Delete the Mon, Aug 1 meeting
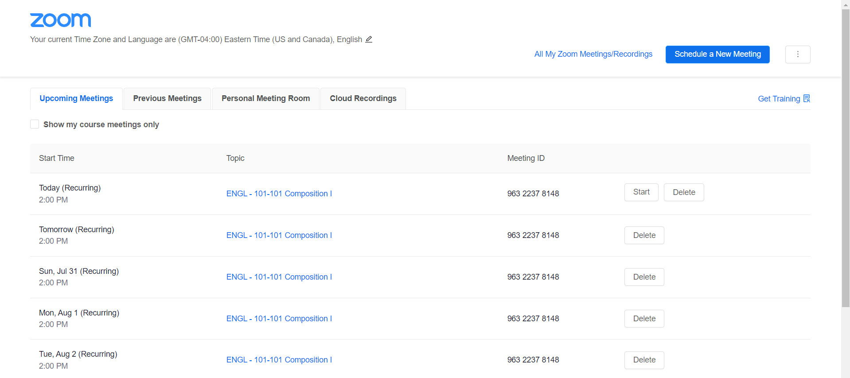Viewport: 850px width, 378px height. coord(644,319)
